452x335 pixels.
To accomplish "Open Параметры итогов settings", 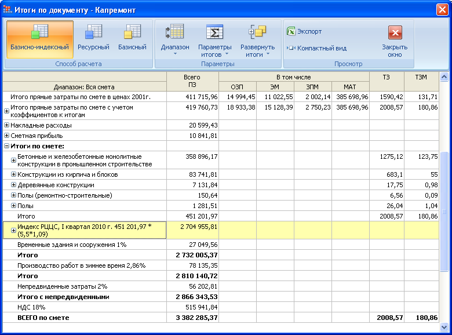I will (x=214, y=39).
